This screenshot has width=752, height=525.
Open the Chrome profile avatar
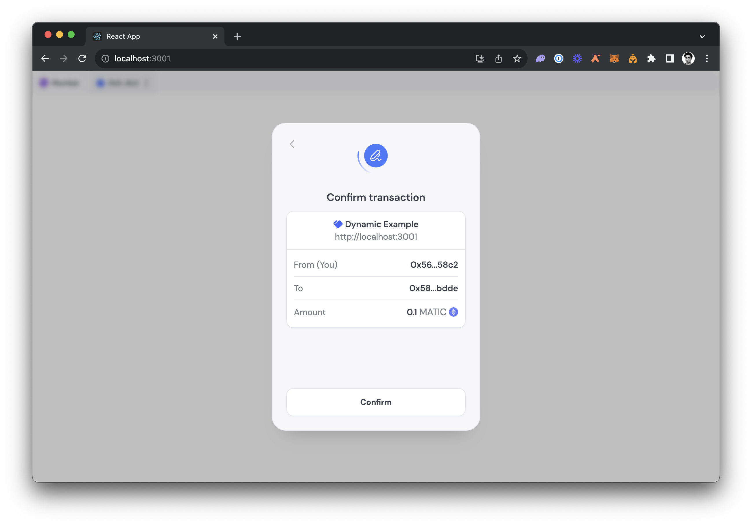coord(688,59)
